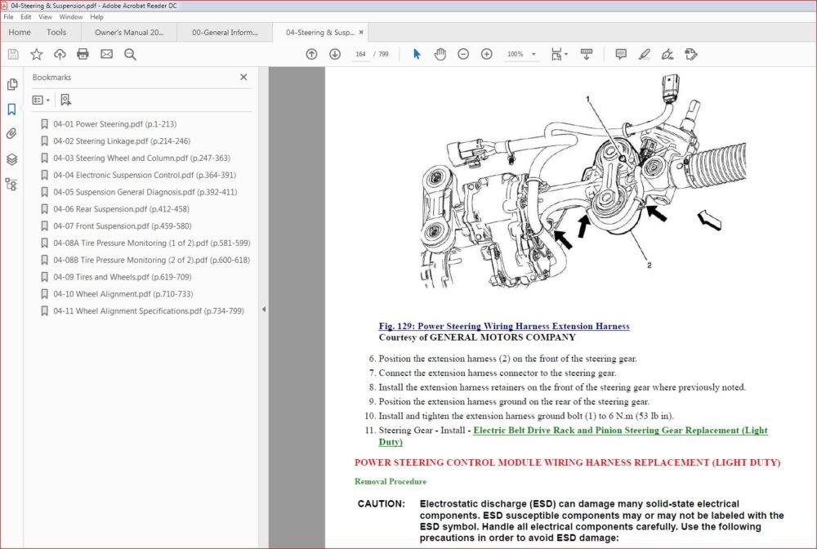Add a comment sticky note
The image size is (817, 549).
[621, 54]
